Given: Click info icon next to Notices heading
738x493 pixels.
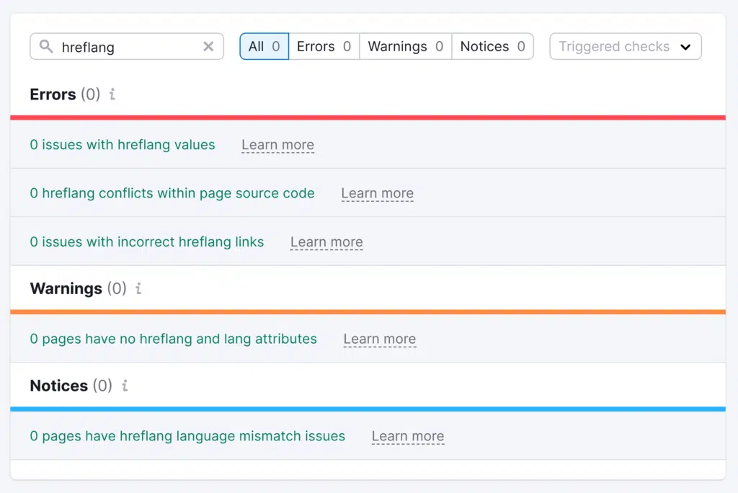Looking at the screenshot, I should pos(125,386).
